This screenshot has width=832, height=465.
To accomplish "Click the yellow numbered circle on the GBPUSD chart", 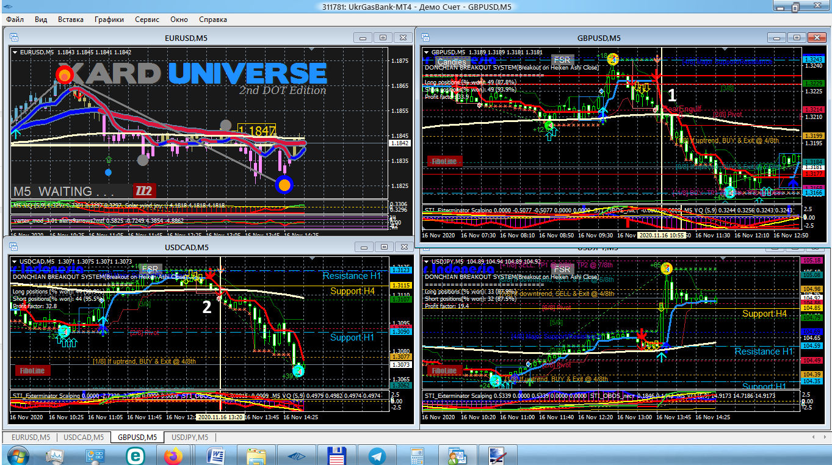I will pyautogui.click(x=613, y=59).
